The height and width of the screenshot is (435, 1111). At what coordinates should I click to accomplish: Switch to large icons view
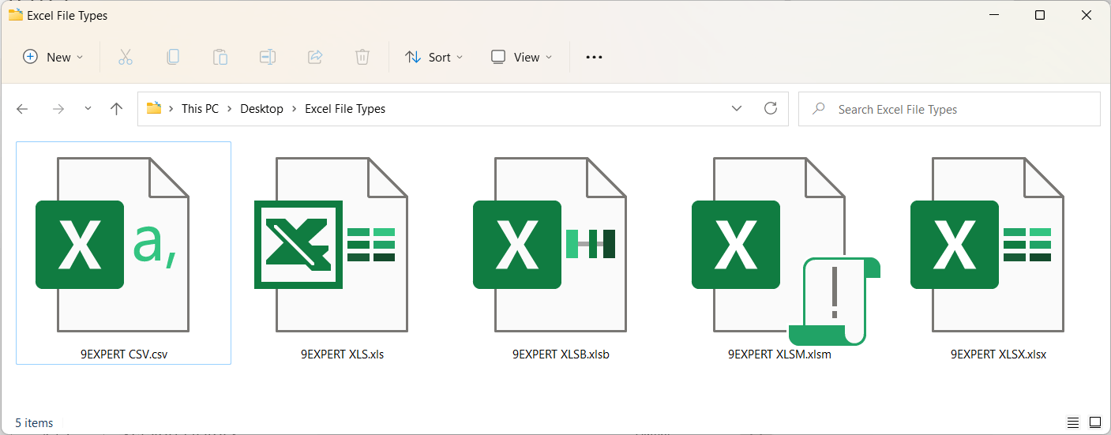(x=1095, y=422)
